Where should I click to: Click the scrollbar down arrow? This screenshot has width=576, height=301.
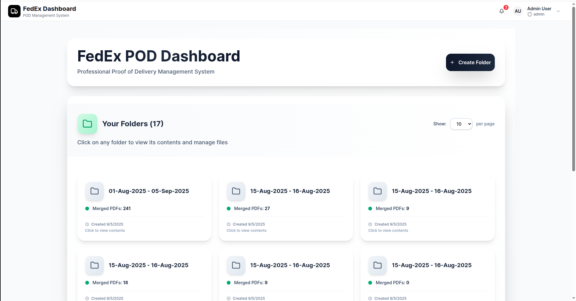click(574, 298)
